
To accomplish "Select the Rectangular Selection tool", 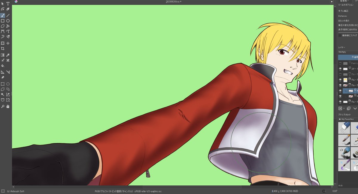I will (x=3, y=84).
